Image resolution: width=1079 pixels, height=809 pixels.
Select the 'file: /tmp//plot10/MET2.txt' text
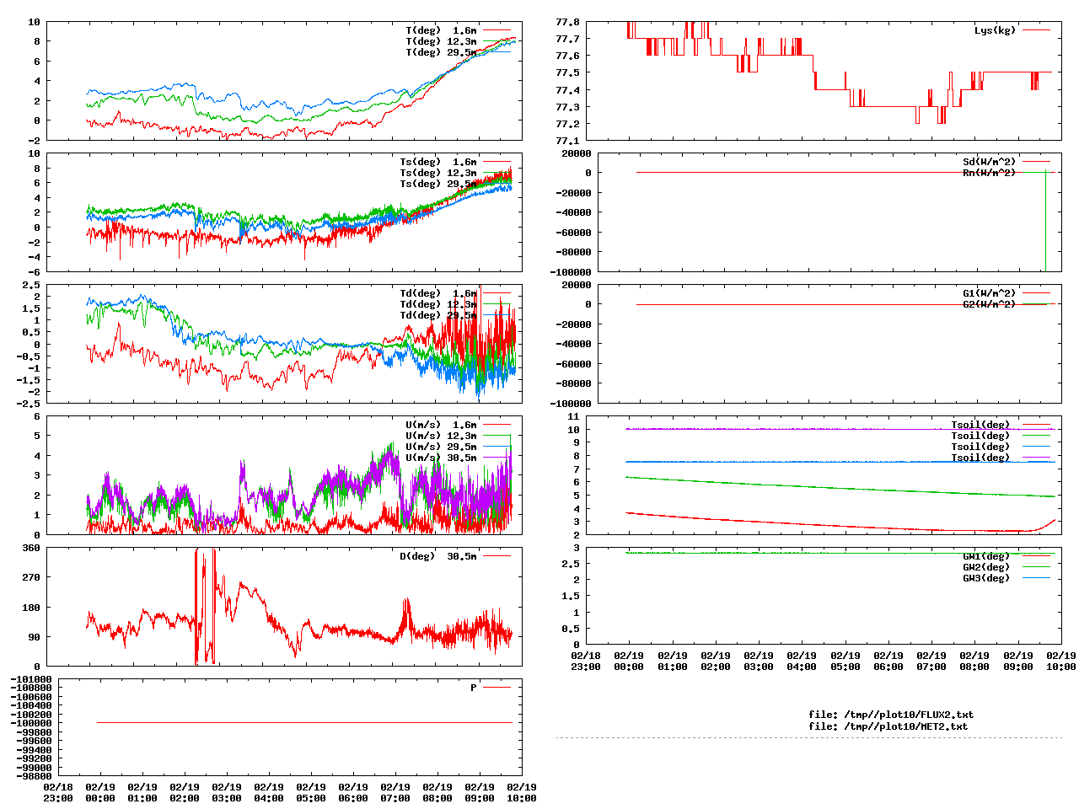(888, 726)
